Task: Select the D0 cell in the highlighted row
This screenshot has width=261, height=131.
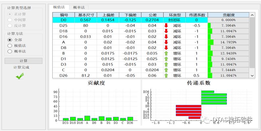Action: click(63, 20)
